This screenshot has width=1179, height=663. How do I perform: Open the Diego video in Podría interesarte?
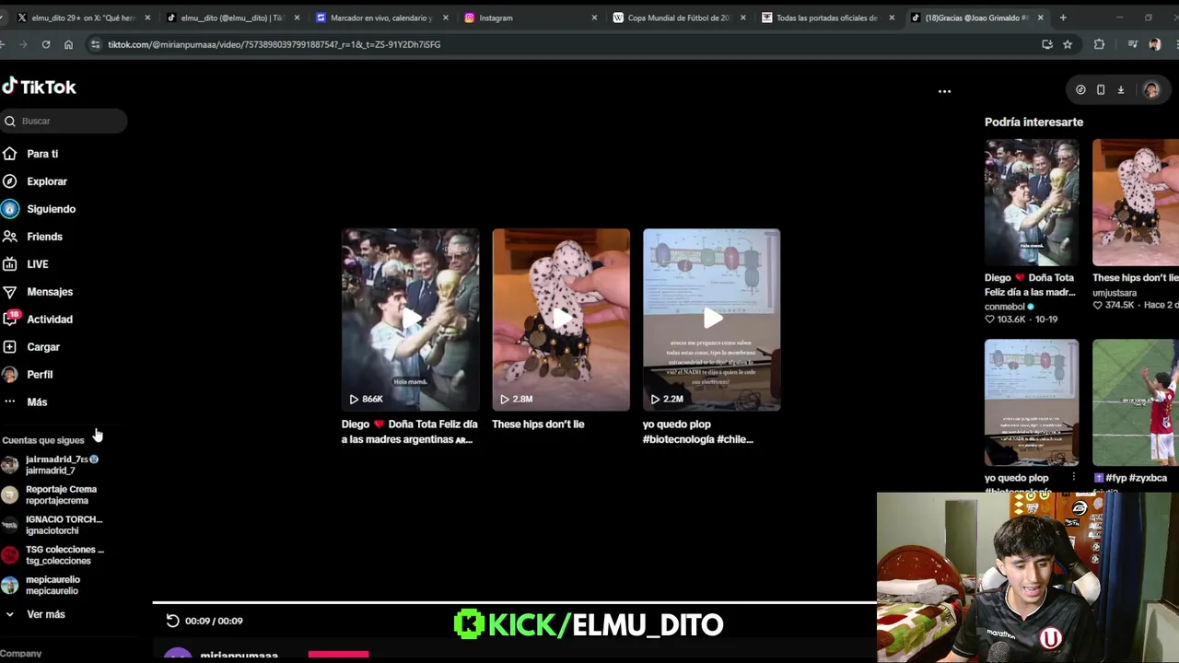(x=1032, y=203)
